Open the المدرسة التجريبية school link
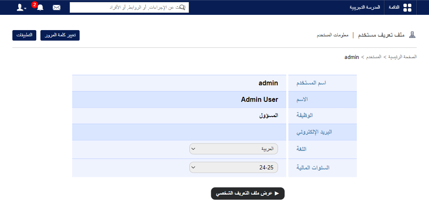Image resolution: width=429 pixels, height=216 pixels. [x=365, y=7]
